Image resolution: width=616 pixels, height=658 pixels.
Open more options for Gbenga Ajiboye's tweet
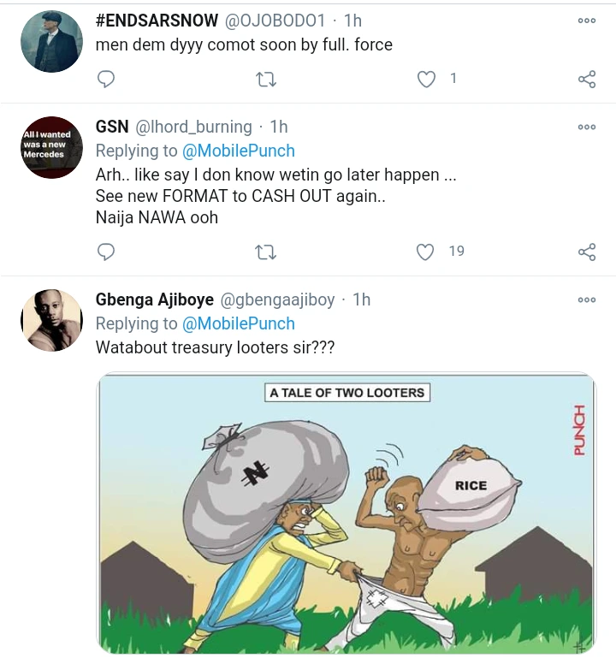[x=586, y=299]
